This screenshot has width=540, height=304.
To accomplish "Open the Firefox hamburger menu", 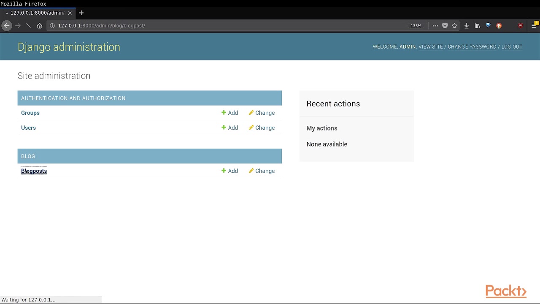I will [x=534, y=26].
